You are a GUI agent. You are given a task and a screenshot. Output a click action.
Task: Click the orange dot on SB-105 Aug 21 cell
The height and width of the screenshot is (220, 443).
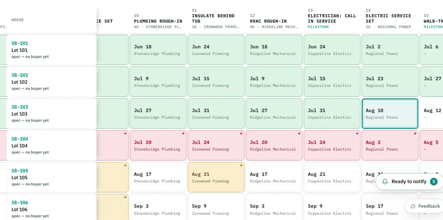coord(241,165)
